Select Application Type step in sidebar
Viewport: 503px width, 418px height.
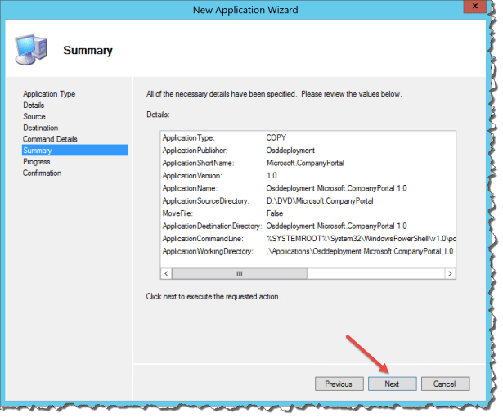tap(49, 94)
